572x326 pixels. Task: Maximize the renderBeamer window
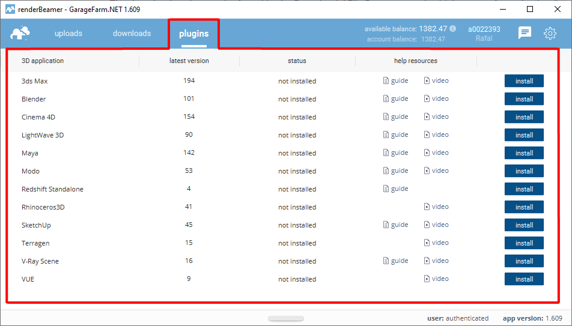530,9
